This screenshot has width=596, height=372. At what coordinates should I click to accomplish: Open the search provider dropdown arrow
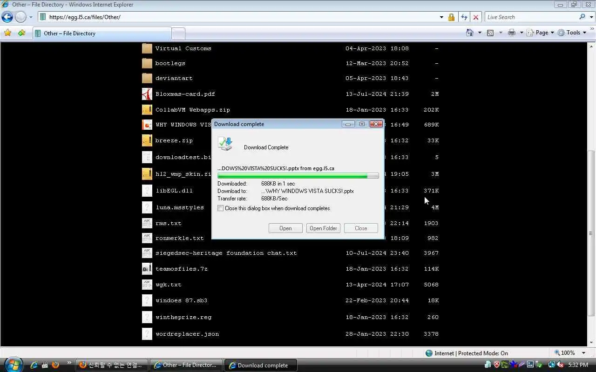tap(591, 17)
